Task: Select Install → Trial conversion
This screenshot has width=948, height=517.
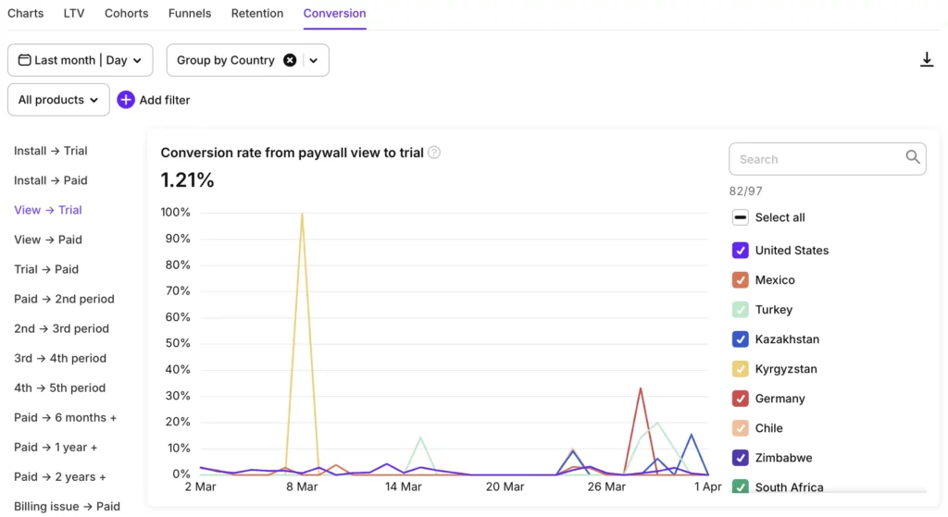Action: pyautogui.click(x=51, y=151)
